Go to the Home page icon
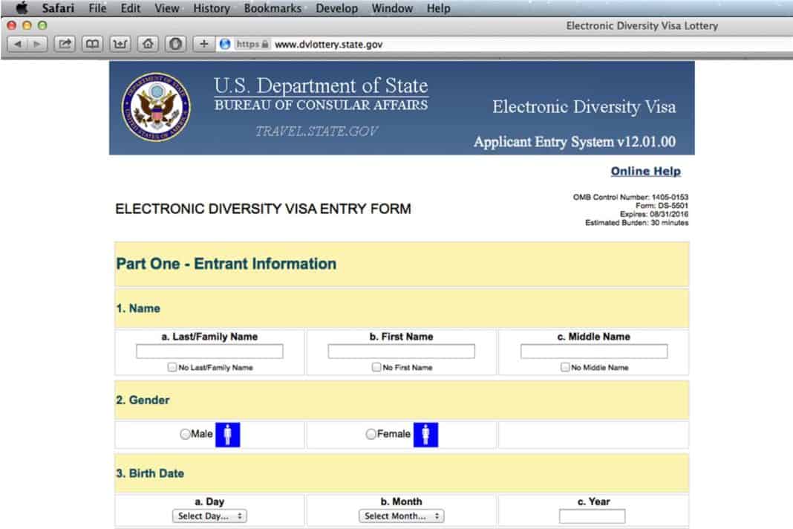Viewport: 793px width, 529px height. point(148,44)
